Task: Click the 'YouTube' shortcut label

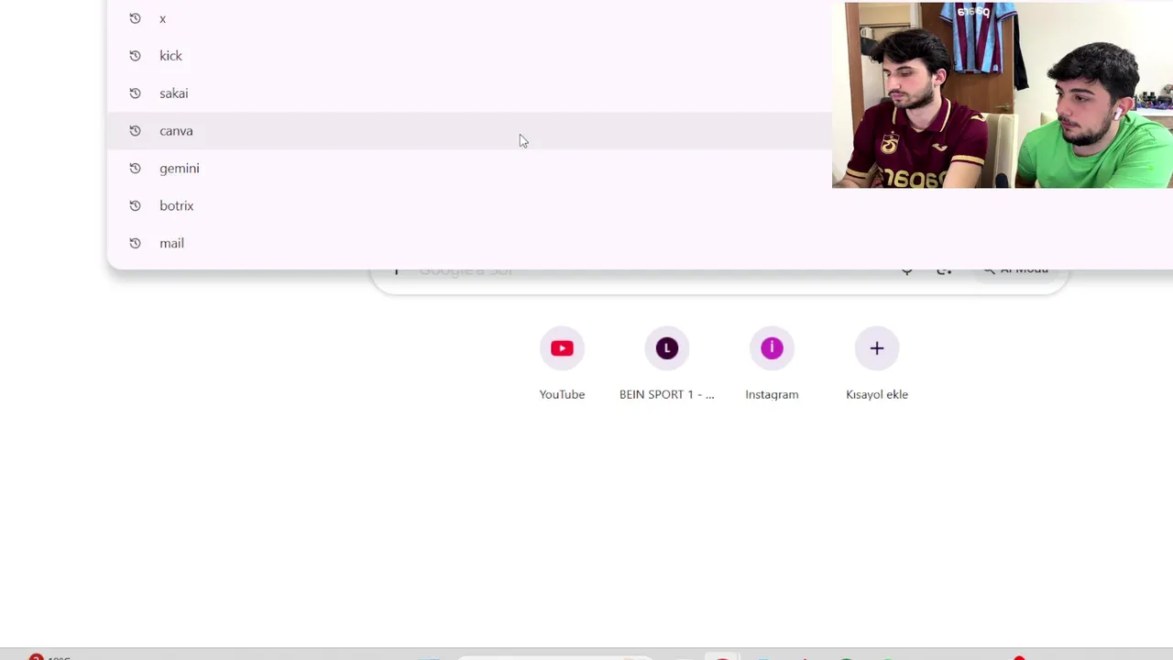Action: point(562,394)
